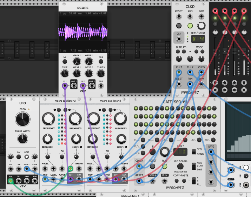Image resolution: width=251 pixels, height=197 pixels.
Task: Click HARMONICS knob on left macro oscillator
Action: tap(75, 118)
